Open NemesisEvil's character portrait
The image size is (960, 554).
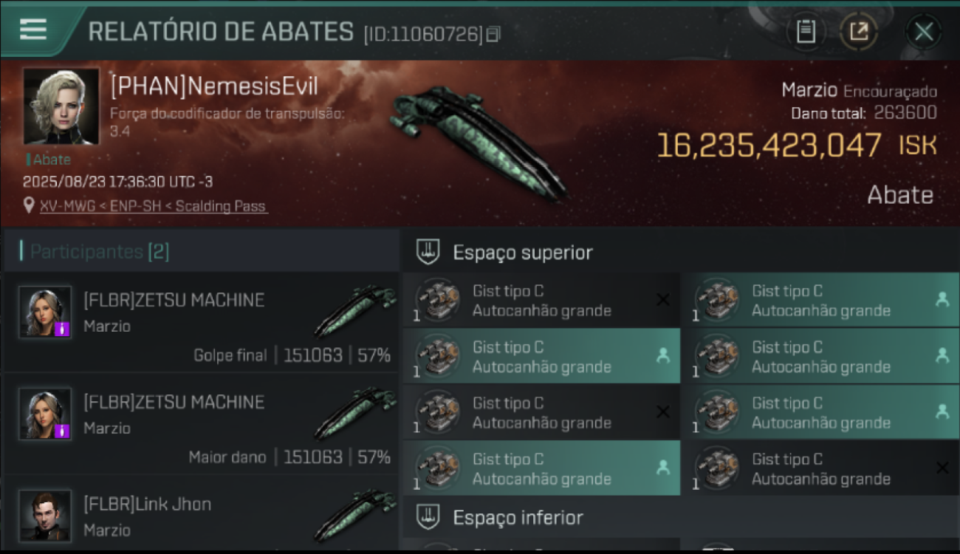(x=61, y=106)
